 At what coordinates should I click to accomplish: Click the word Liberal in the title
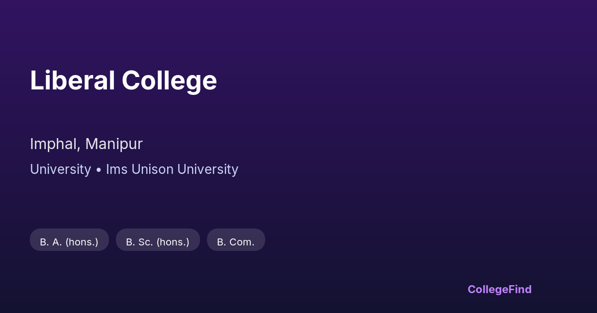click(73, 80)
